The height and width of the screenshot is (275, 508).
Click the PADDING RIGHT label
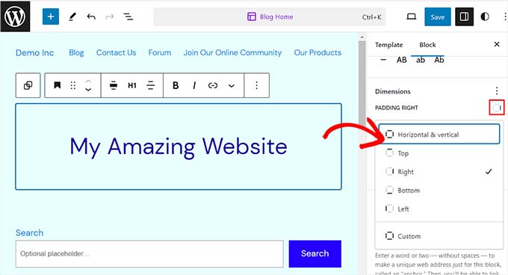click(x=397, y=108)
